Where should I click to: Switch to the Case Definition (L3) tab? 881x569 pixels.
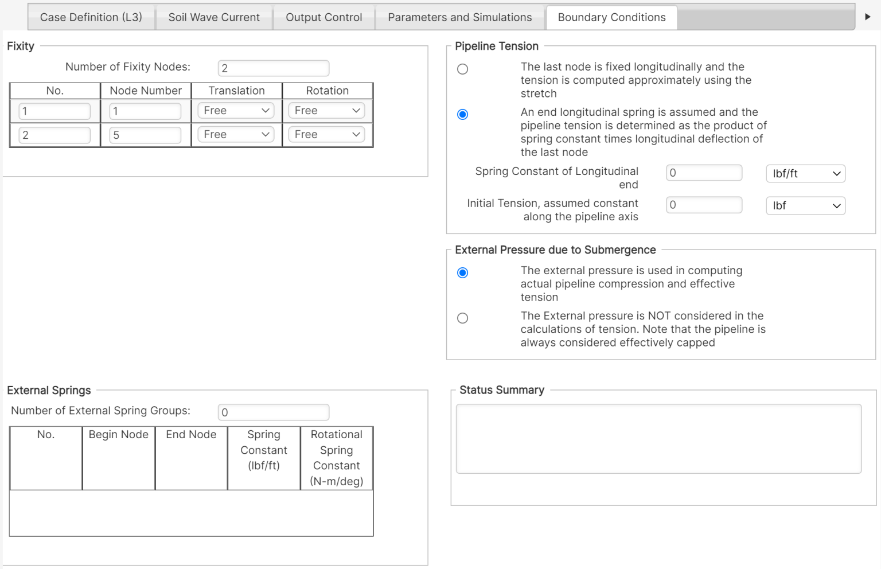point(91,17)
